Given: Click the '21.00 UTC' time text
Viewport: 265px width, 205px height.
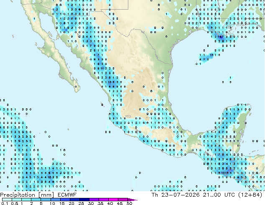Looking at the screenshot, I should point(219,195).
